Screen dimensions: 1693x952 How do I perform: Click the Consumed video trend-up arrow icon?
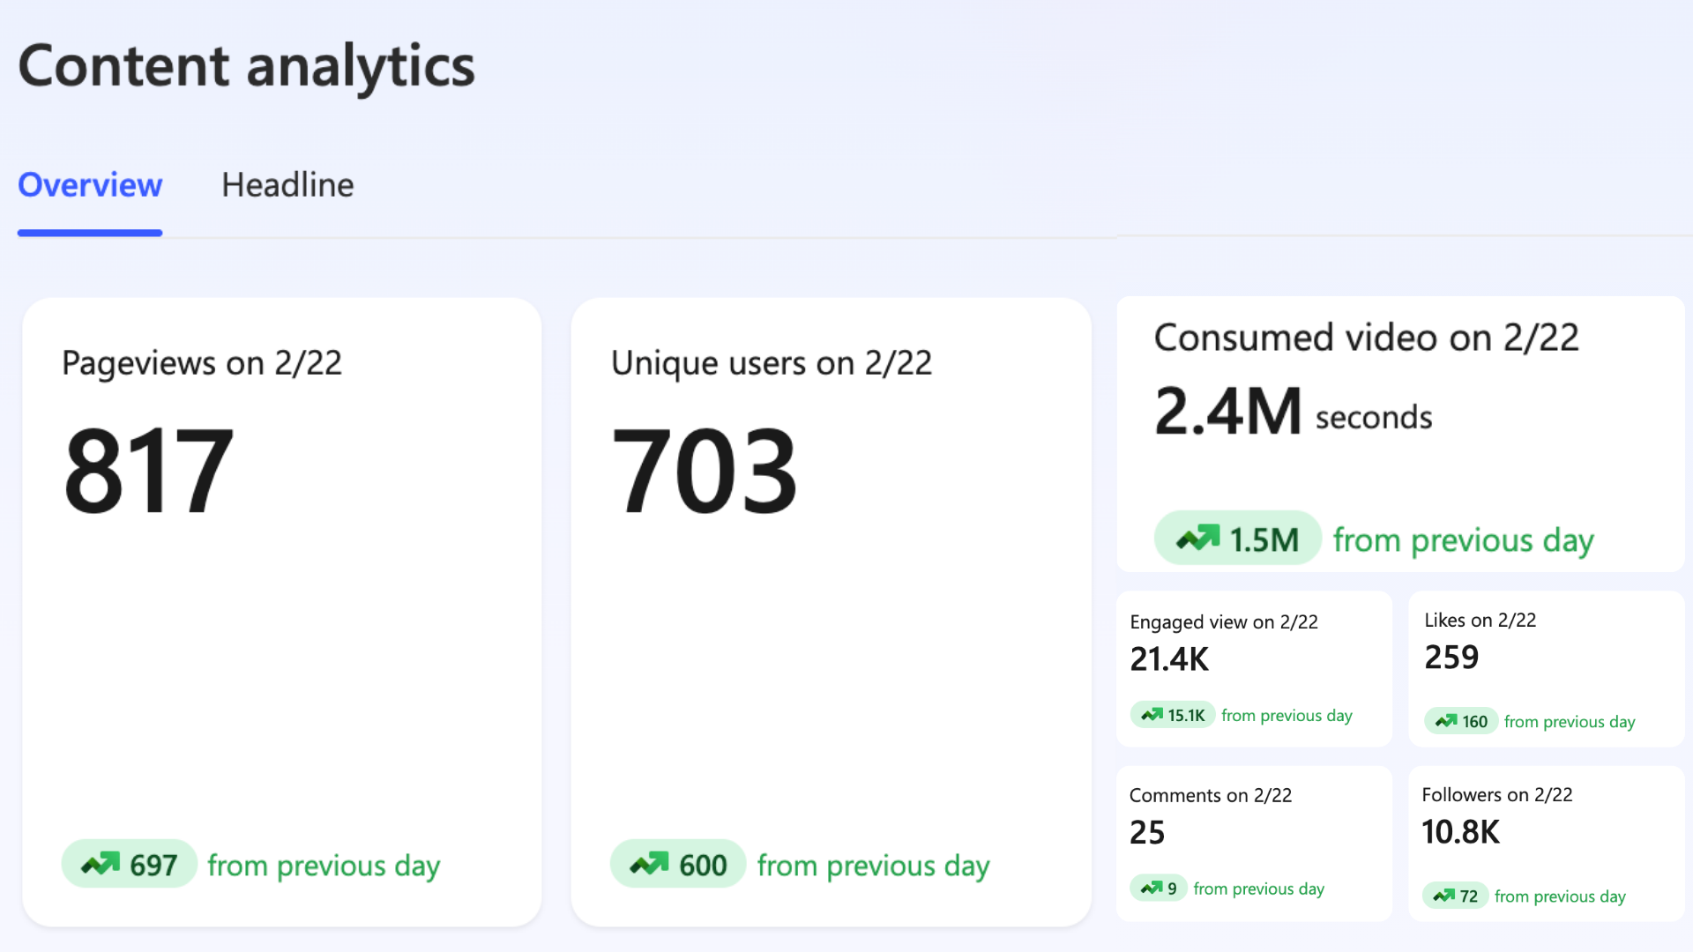[1198, 538]
